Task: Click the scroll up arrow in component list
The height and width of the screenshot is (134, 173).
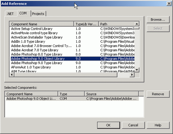Action: coord(137,24)
